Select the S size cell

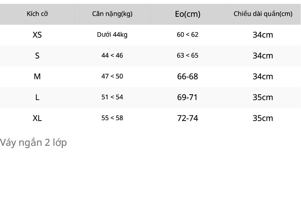click(37, 56)
